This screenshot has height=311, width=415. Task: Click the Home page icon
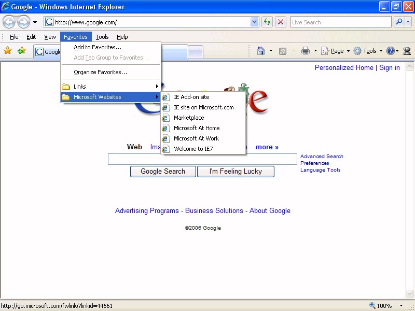click(261, 51)
